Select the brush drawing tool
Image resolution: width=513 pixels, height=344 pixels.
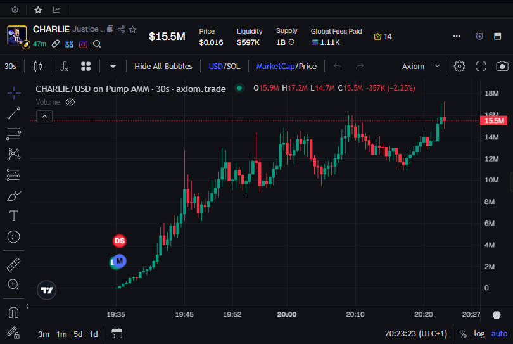pyautogui.click(x=13, y=196)
